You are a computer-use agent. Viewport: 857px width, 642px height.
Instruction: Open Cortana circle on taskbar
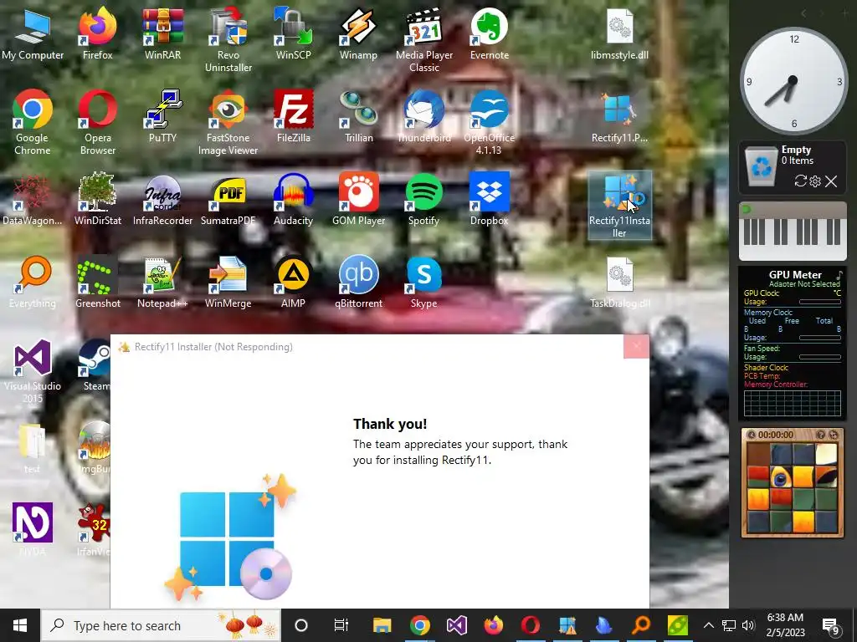tap(301, 625)
